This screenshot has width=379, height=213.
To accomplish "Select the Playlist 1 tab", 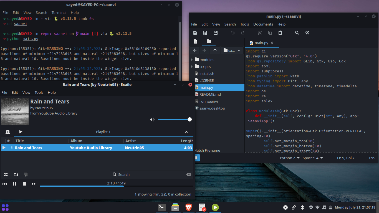I will [x=103, y=132].
